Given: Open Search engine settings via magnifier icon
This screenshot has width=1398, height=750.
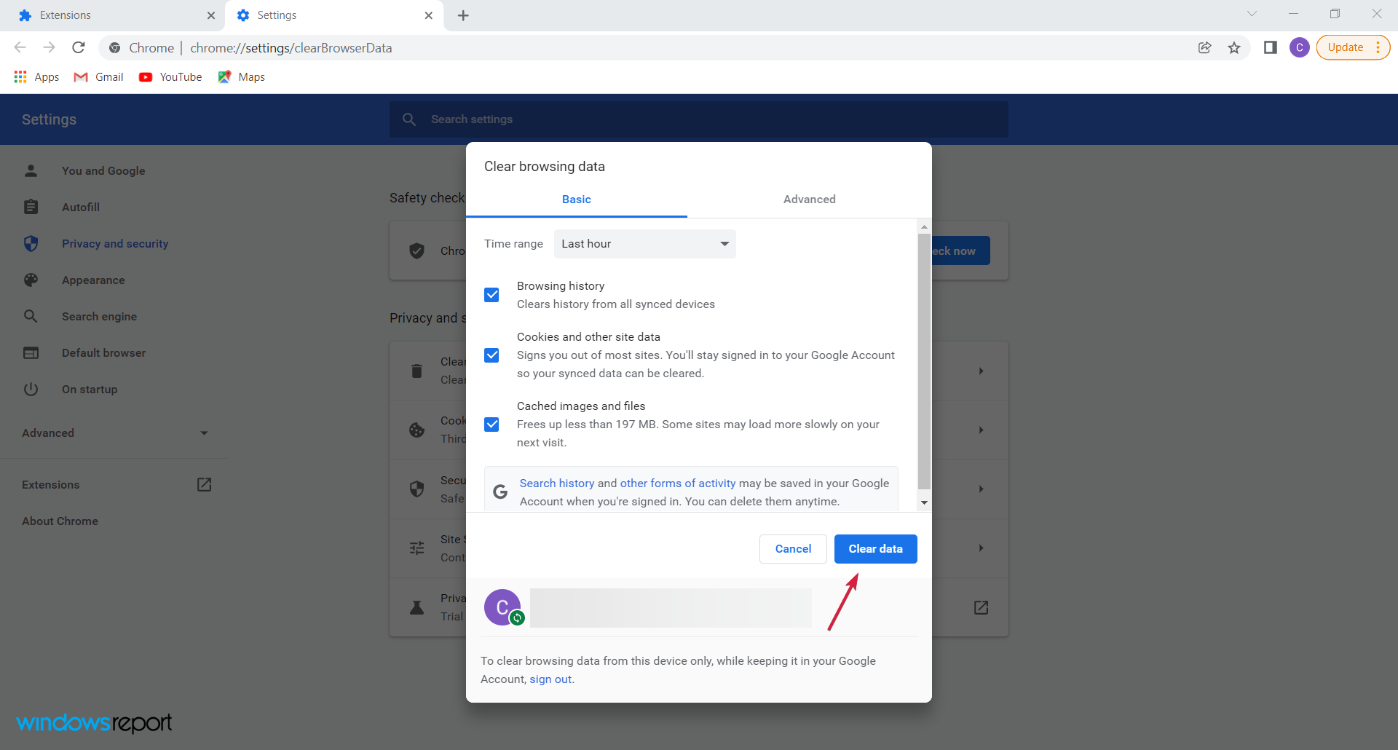Looking at the screenshot, I should [x=31, y=316].
